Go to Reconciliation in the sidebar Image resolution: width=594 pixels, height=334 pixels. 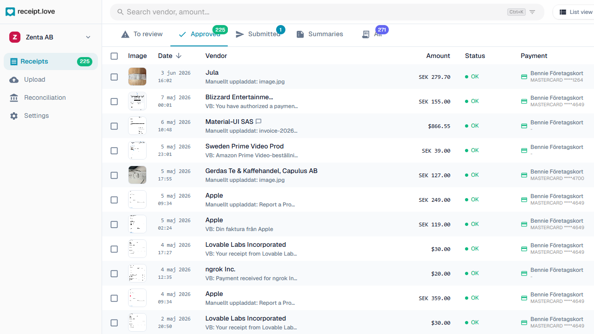click(51, 97)
